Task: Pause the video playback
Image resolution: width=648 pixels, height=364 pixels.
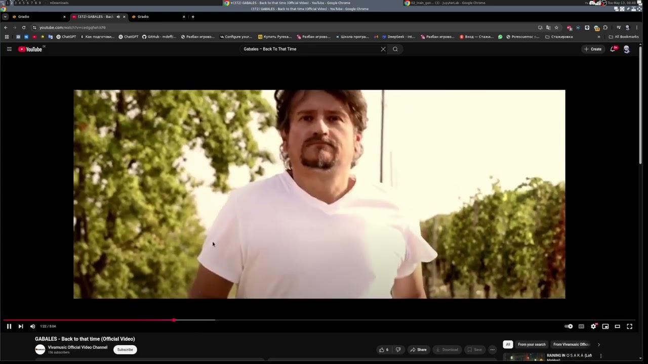Action: pyautogui.click(x=9, y=326)
